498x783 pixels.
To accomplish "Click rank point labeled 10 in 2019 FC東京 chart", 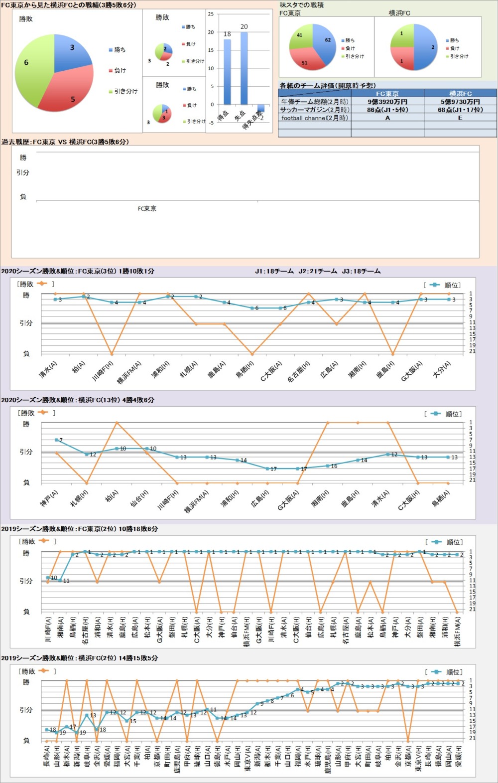I will (x=48, y=578).
